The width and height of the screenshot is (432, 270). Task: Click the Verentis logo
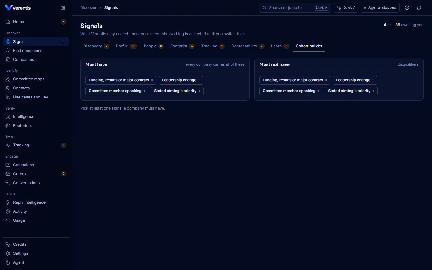(x=18, y=8)
